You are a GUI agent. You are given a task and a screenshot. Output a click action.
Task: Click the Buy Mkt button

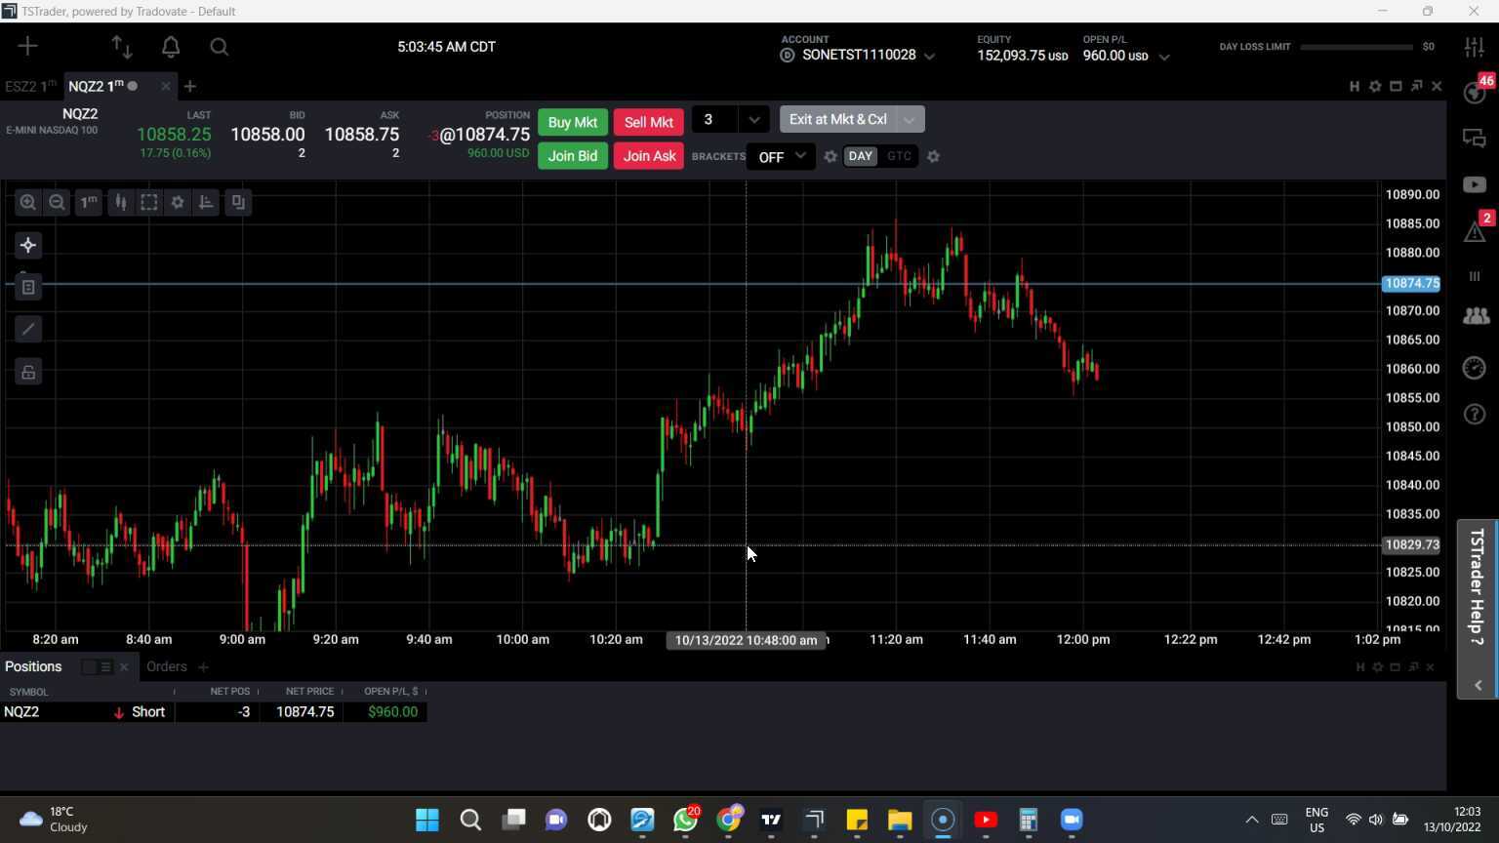tap(573, 121)
